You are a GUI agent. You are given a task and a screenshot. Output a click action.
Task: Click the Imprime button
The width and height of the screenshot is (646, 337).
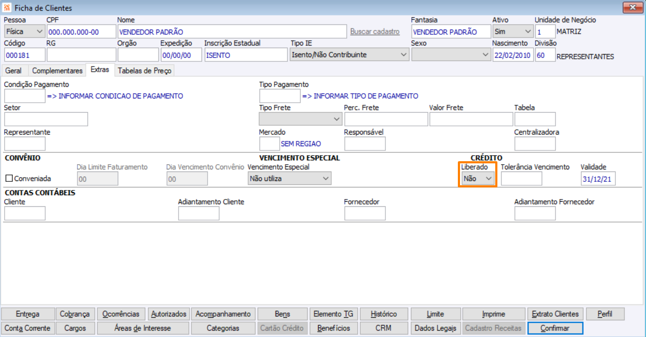[493, 314]
